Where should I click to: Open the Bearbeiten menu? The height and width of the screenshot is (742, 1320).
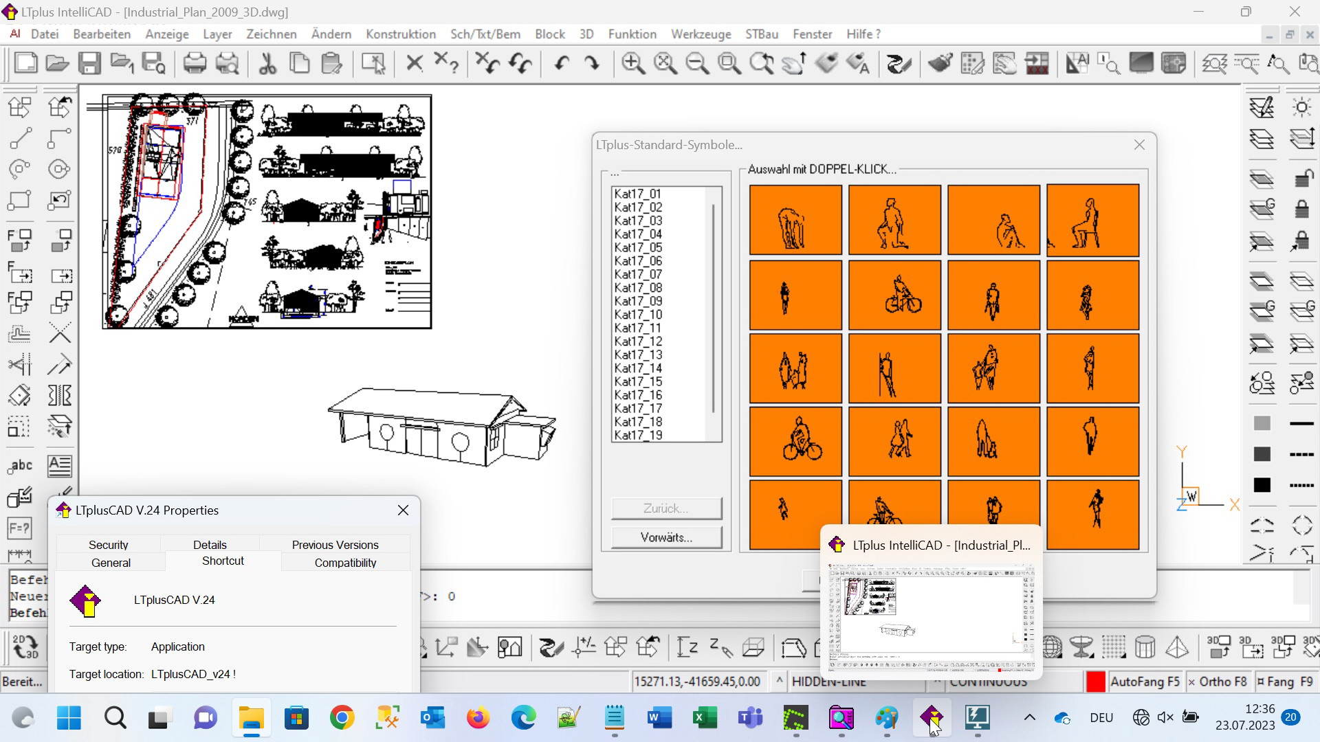pos(102,34)
